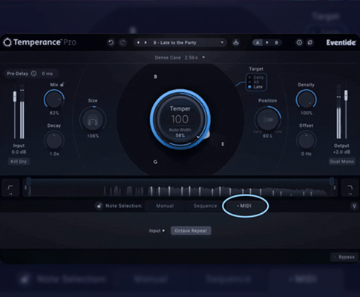Image resolution: width=360 pixels, height=297 pixels.
Task: Click the Position knob
Action: click(x=267, y=120)
